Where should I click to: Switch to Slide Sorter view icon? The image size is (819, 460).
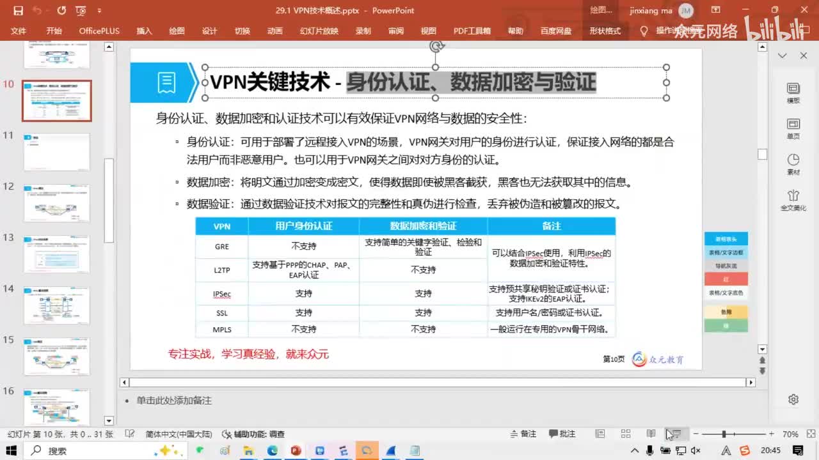[626, 434]
